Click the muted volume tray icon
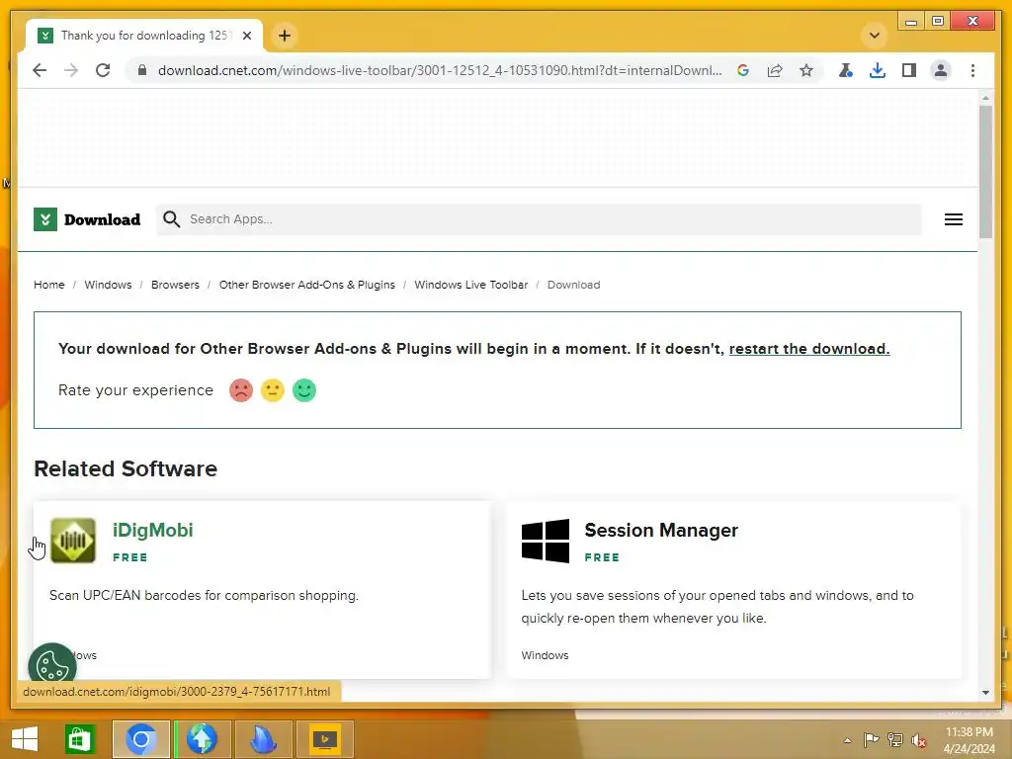Viewport: 1012px width, 759px height. 919,740
